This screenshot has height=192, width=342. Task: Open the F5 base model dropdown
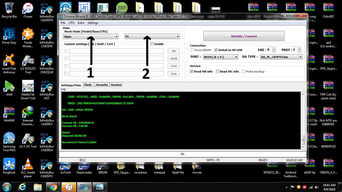(152, 37)
